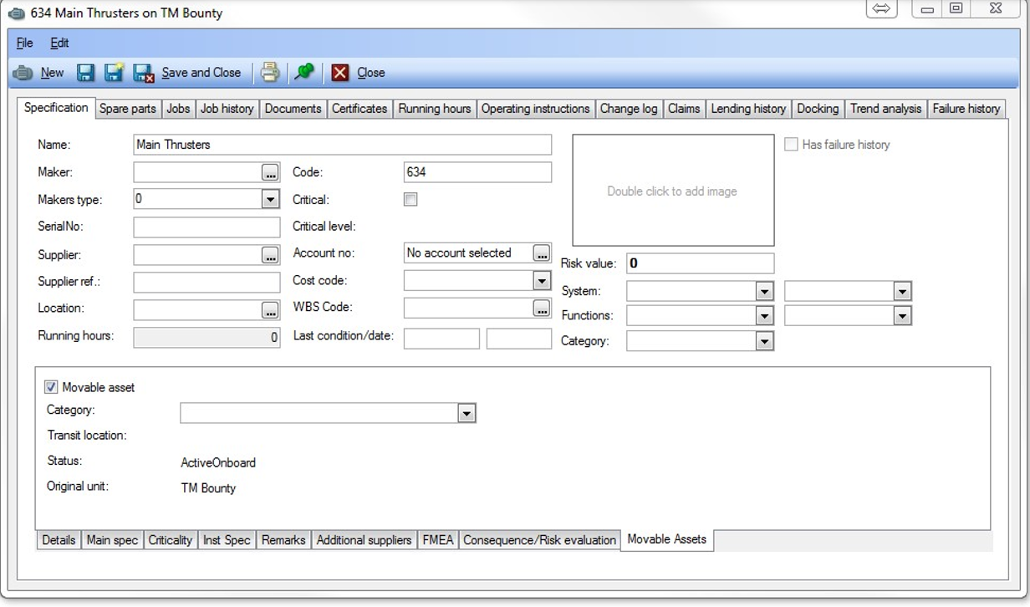Click the green pushpin icon
This screenshot has height=607, width=1030.
[x=304, y=73]
